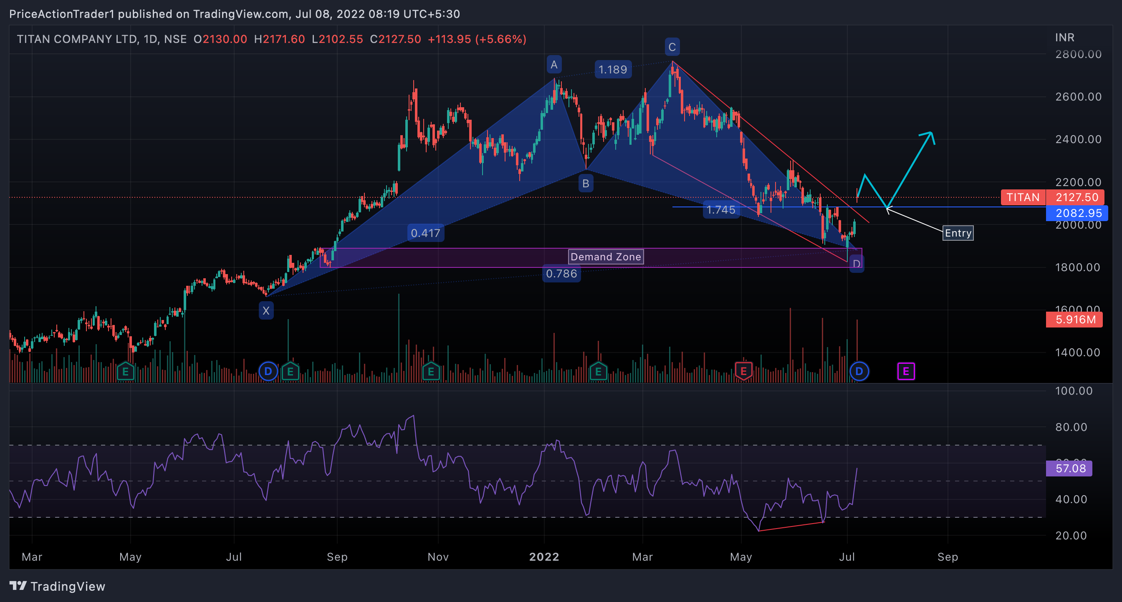Image resolution: width=1122 pixels, height=602 pixels.
Task: Click the 1.745 ratio label
Action: [721, 210]
